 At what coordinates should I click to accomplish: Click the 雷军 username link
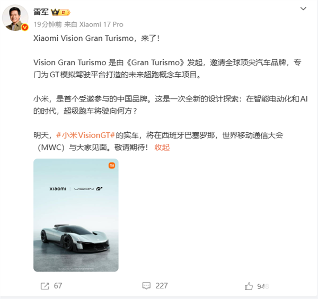(41, 12)
